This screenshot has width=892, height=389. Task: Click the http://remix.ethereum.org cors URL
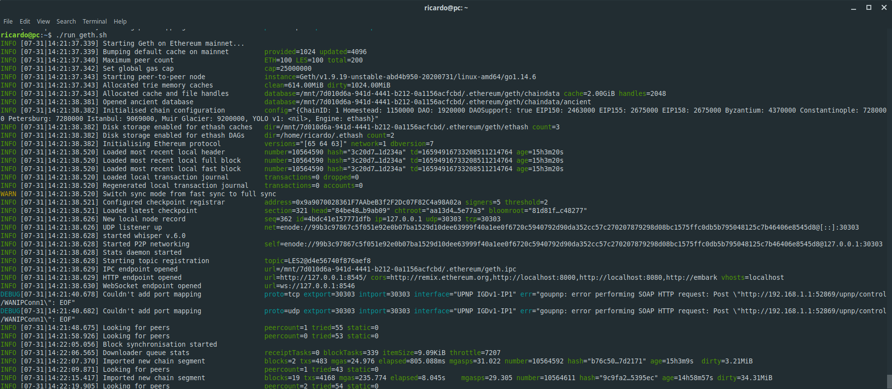[440, 277]
